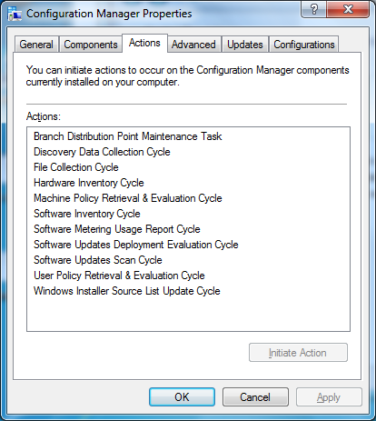Screen dimensions: 376x421
Task: Click the Help question mark button
Action: coord(314,9)
